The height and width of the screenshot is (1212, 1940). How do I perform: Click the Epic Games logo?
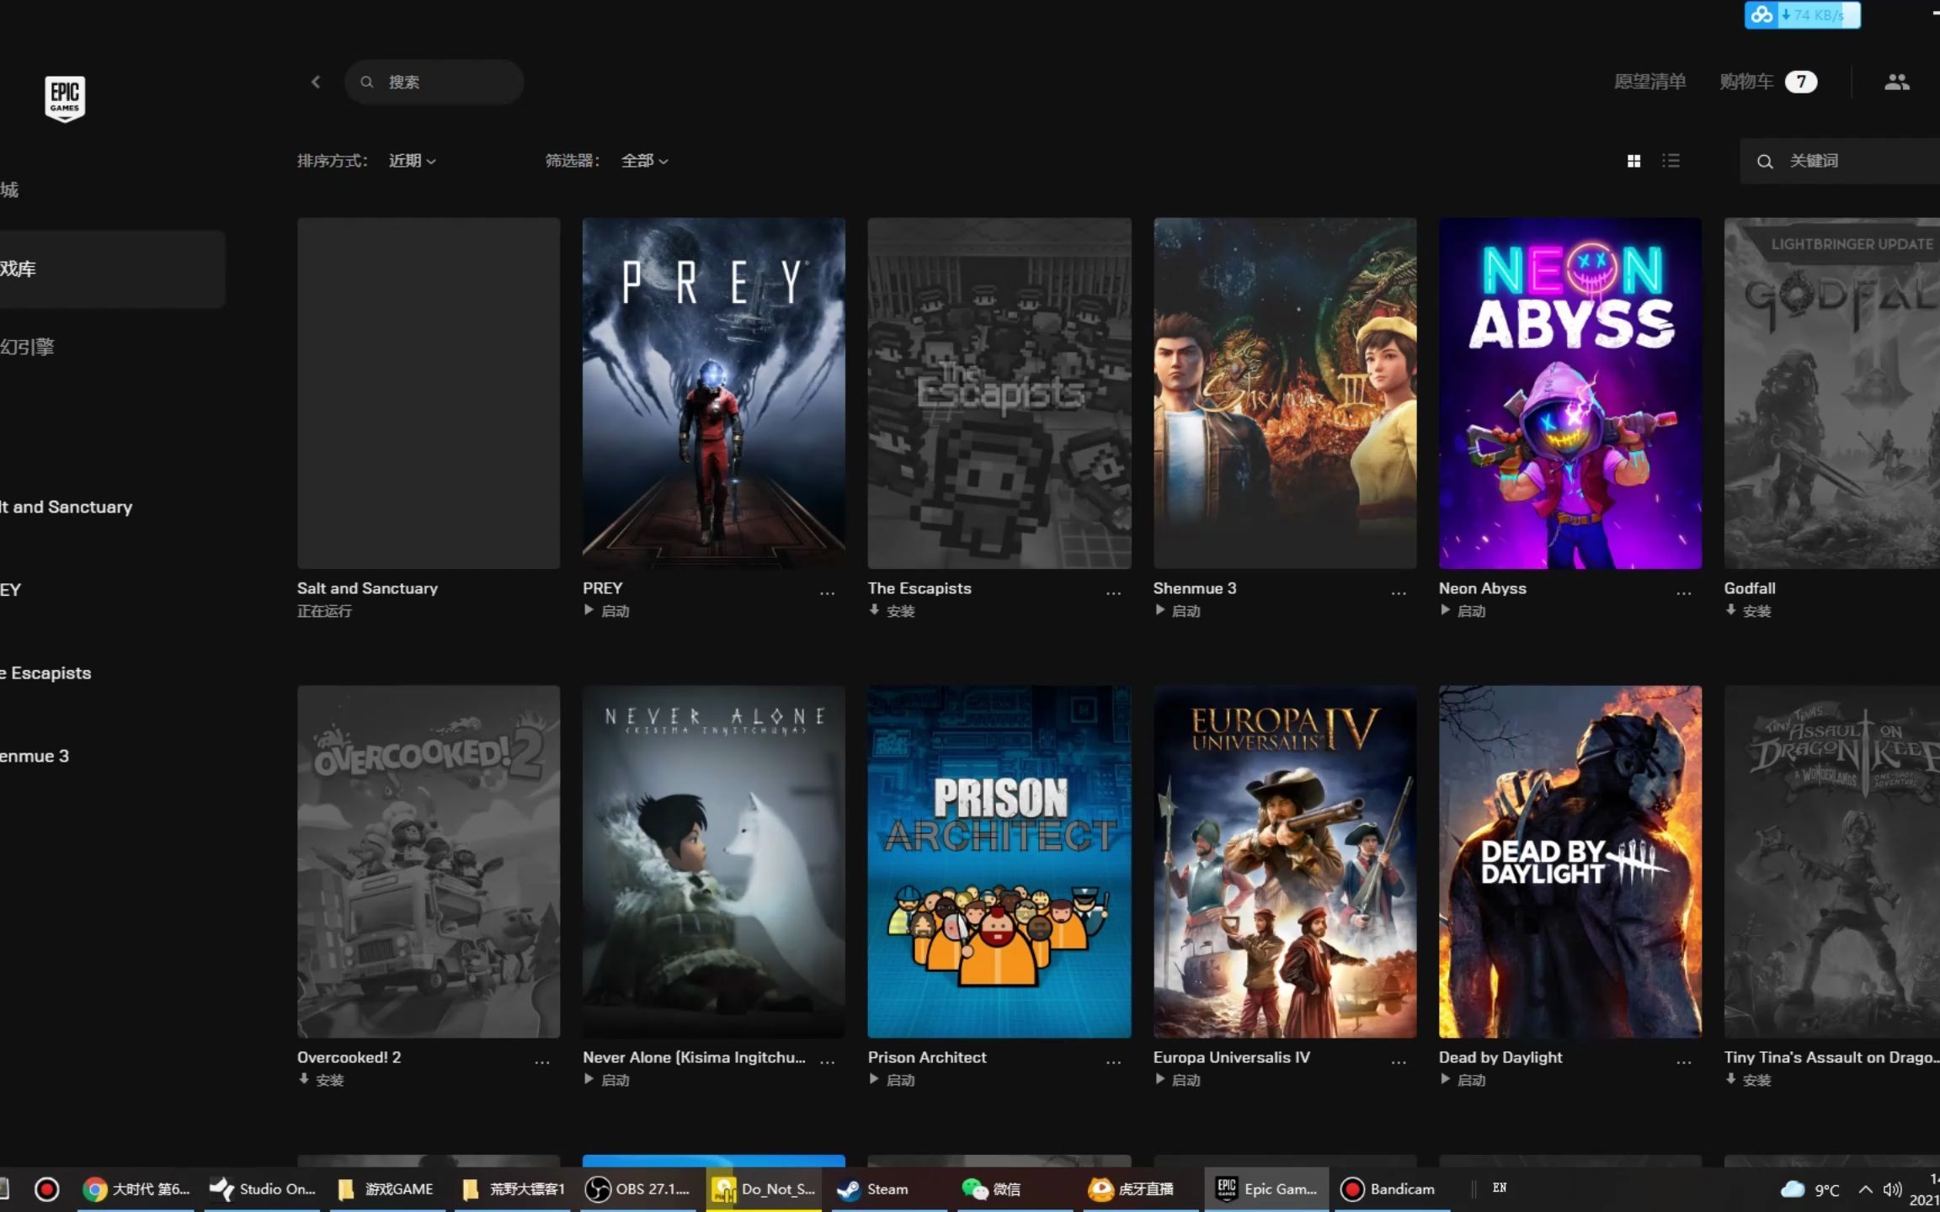(x=65, y=98)
